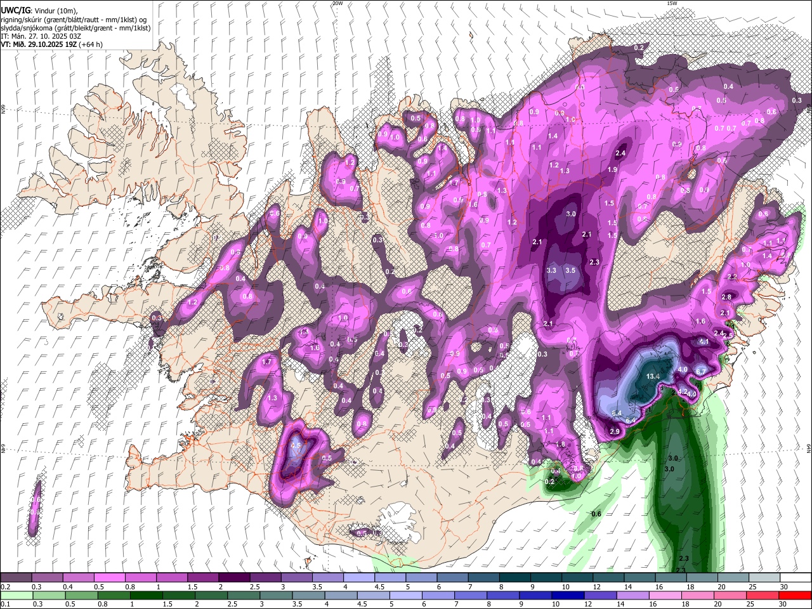
Task: Click the 2.3 rain value near bottom edge
Action: pos(684,558)
